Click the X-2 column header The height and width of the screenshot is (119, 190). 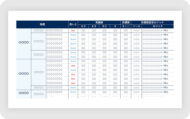click(x=94, y=26)
